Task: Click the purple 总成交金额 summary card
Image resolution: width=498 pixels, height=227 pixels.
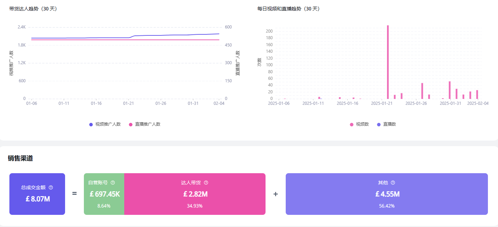Action: pos(37,194)
